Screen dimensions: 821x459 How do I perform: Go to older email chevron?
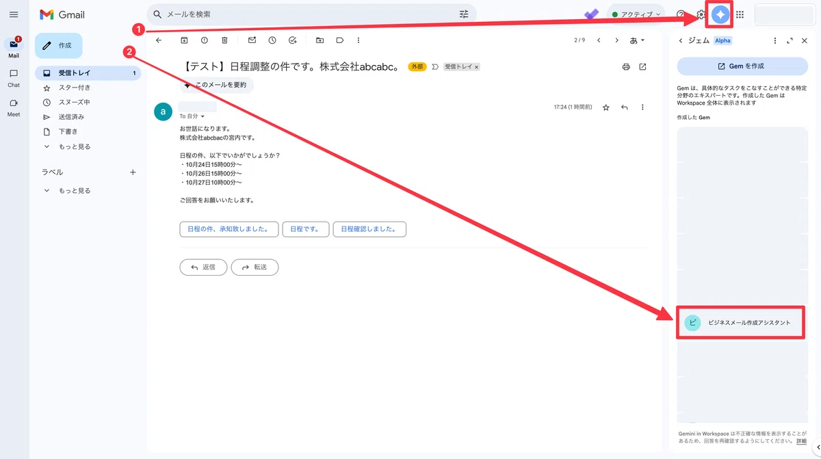[617, 40]
